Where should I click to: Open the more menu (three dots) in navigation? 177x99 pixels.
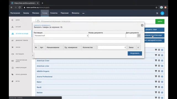83,13
